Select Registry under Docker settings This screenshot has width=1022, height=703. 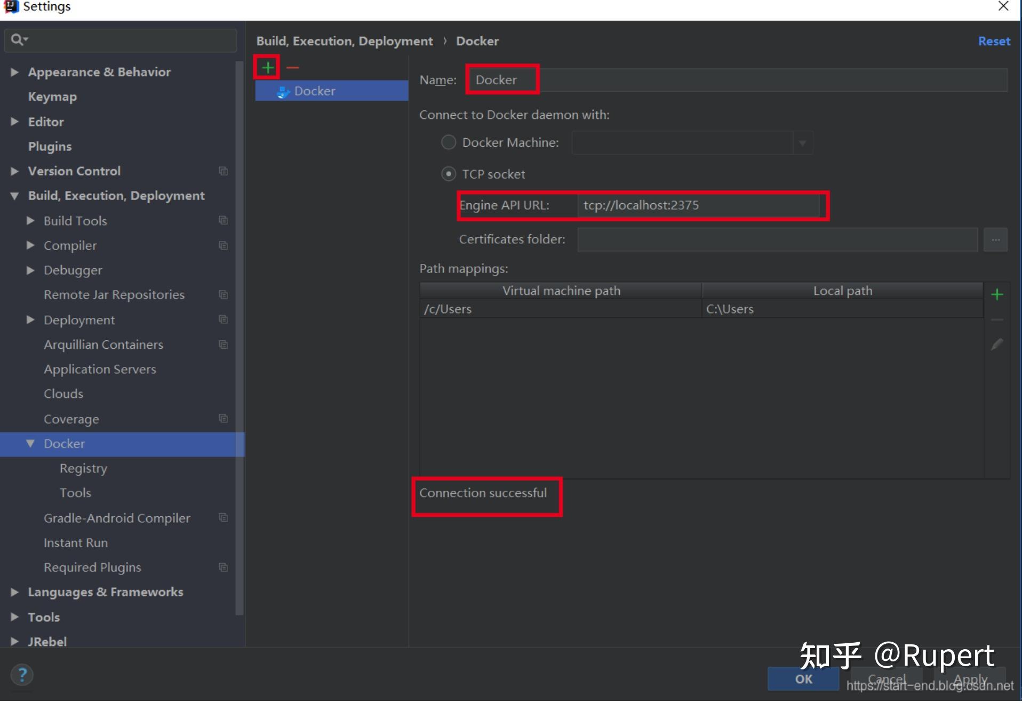(83, 468)
